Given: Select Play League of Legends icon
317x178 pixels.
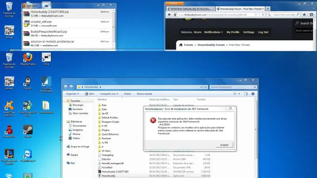Looking at the screenshot, I should pyautogui.click(x=9, y=157).
